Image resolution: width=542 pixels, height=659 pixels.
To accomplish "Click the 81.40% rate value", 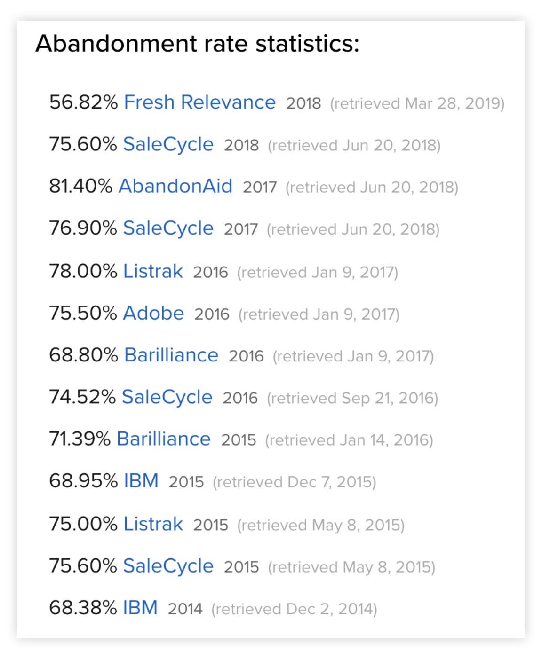I will [x=80, y=186].
